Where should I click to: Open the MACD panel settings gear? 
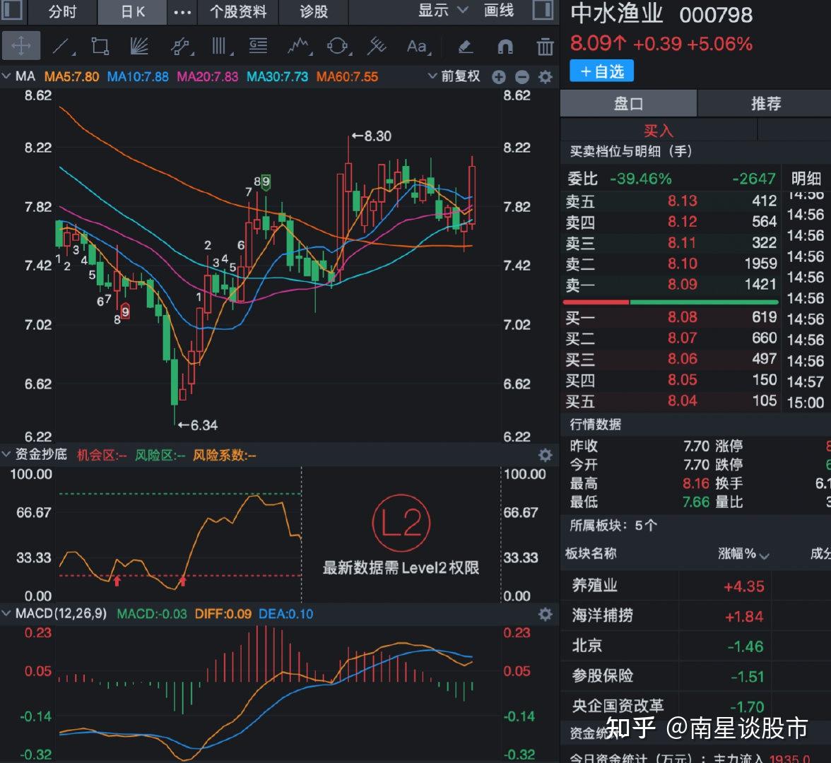[545, 615]
